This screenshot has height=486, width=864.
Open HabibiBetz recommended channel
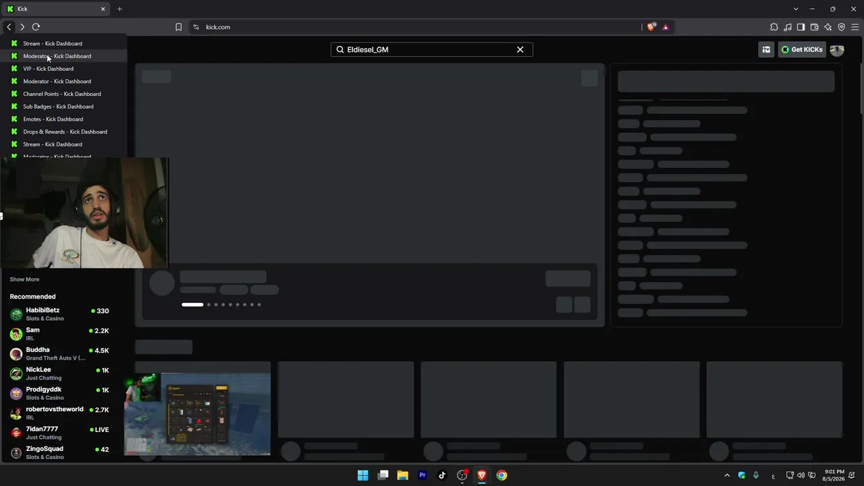(59, 314)
